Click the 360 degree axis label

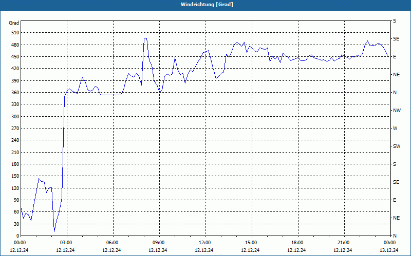pyautogui.click(x=15, y=93)
